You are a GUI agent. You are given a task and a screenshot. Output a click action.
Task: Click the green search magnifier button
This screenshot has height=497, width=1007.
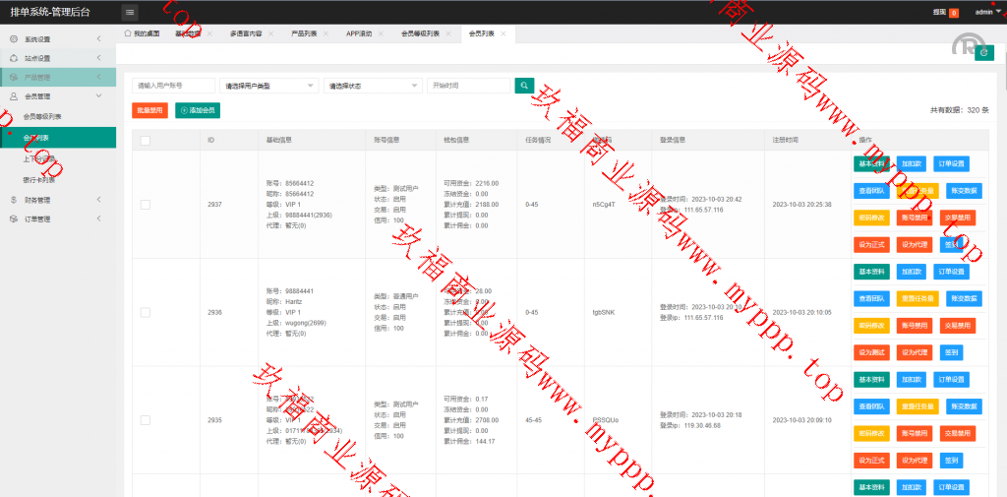(524, 86)
